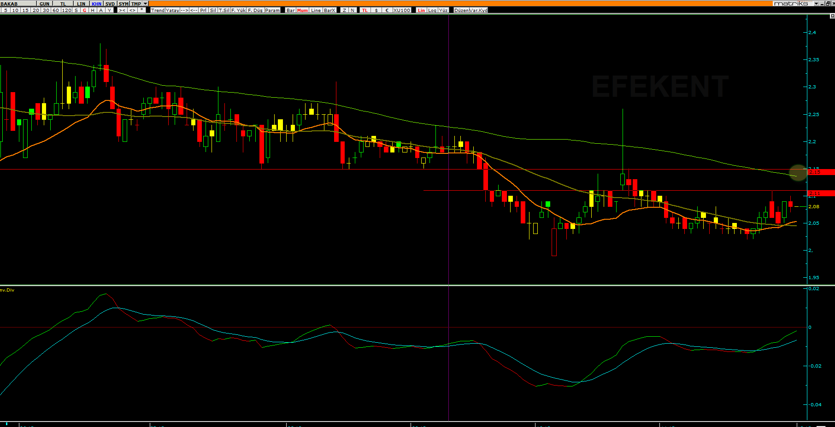Click the red 2,15 price level marker
Viewport: 835px width, 427px height.
pos(821,172)
